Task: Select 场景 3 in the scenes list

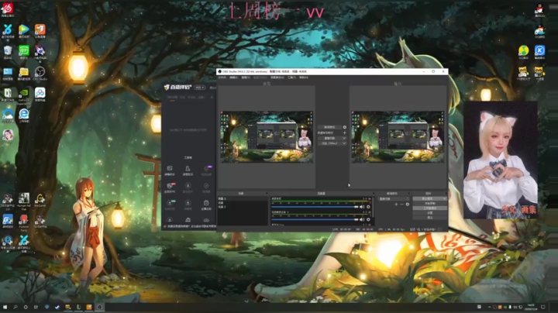Action: pos(242,199)
